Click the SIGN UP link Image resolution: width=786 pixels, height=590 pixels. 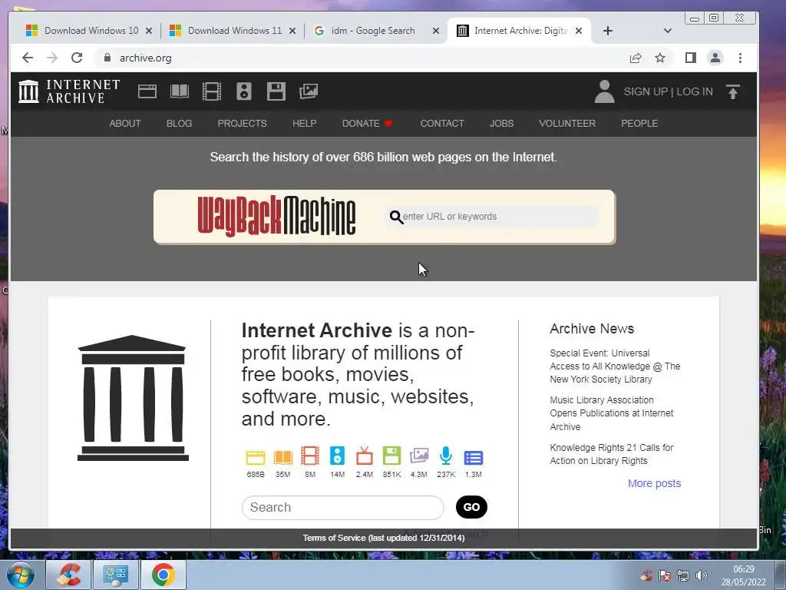[x=646, y=91]
